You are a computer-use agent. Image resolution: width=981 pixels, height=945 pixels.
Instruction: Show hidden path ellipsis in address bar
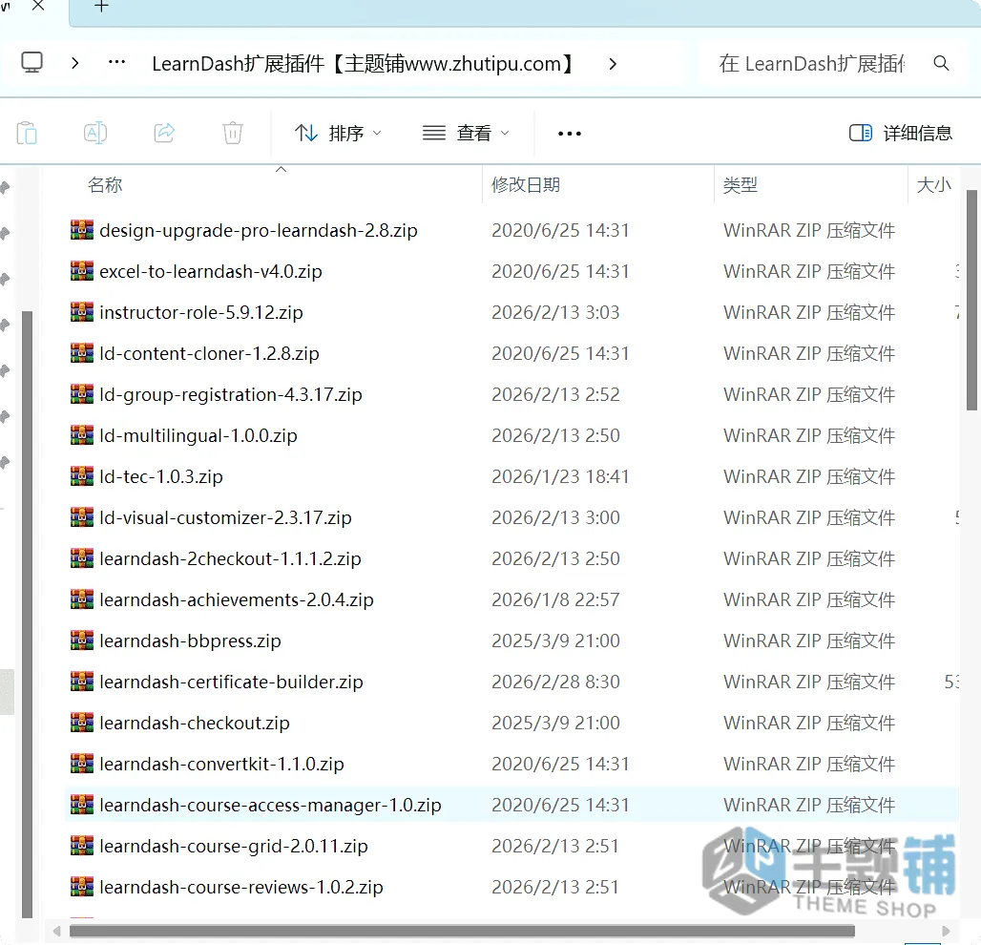(x=116, y=63)
